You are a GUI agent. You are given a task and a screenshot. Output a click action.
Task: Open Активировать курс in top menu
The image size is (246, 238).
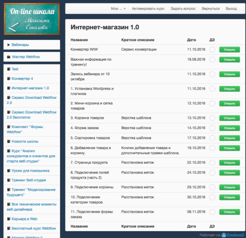[x=148, y=9]
